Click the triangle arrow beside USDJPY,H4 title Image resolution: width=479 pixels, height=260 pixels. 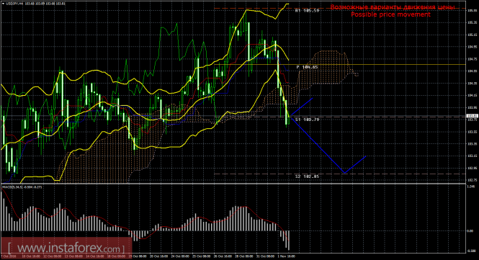[4, 4]
